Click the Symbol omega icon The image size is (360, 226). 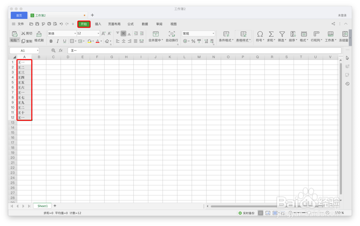coord(260,34)
